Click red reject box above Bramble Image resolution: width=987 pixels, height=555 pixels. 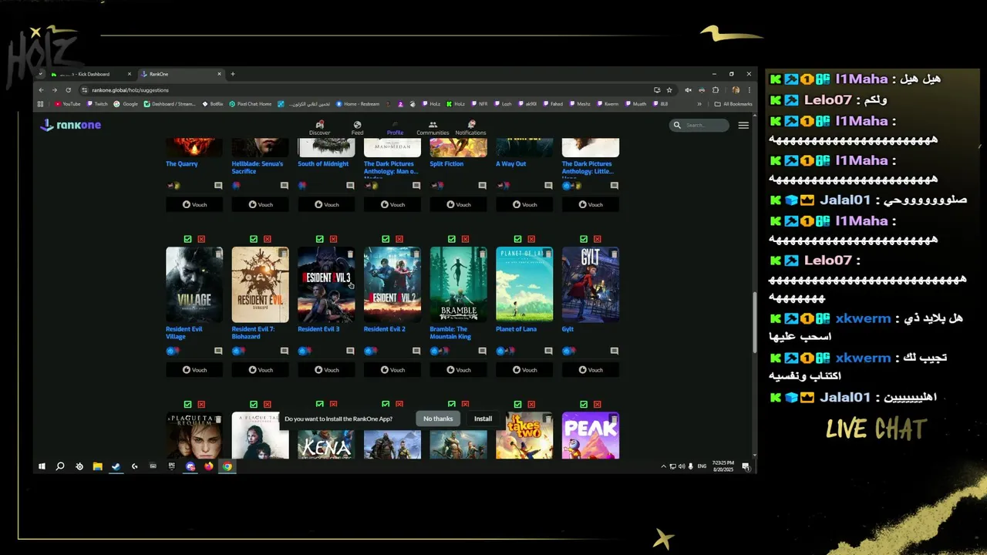point(466,239)
